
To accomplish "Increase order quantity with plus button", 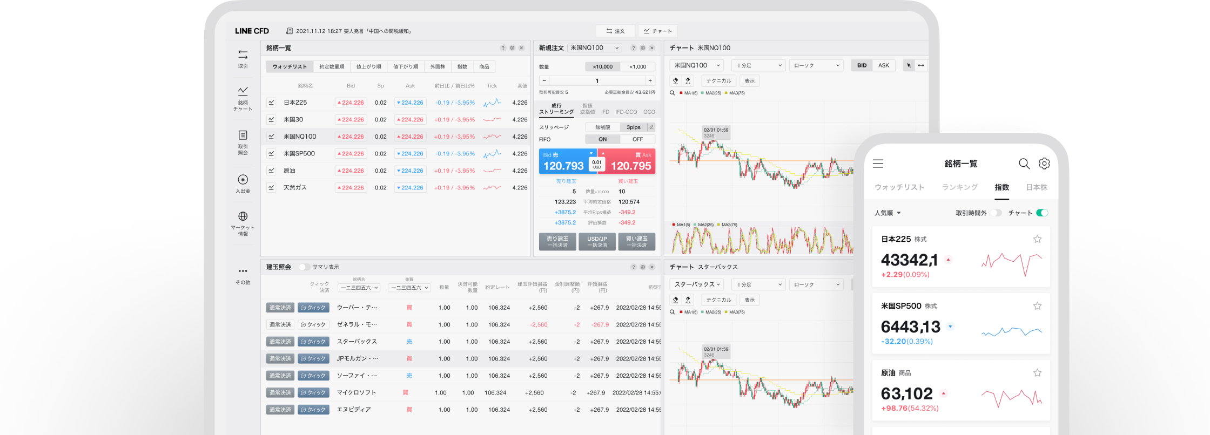I will [650, 81].
